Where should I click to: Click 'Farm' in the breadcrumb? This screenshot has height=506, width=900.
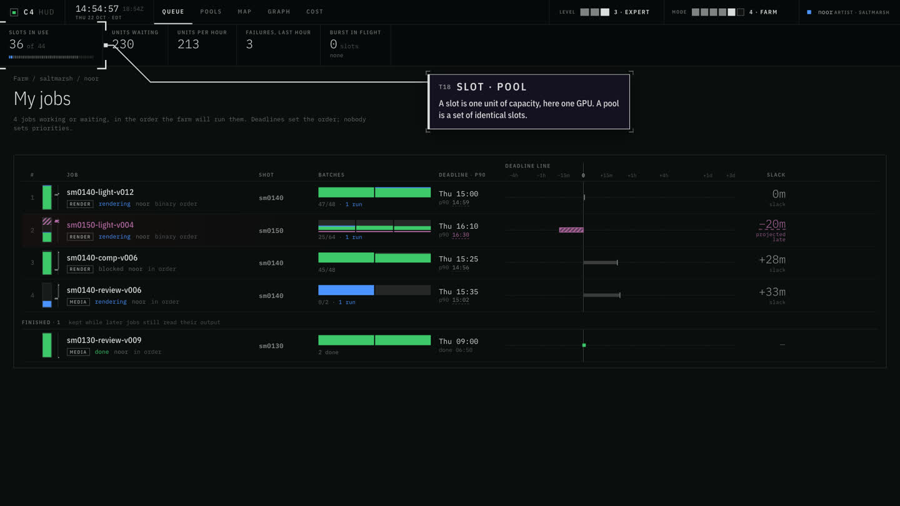[21, 79]
